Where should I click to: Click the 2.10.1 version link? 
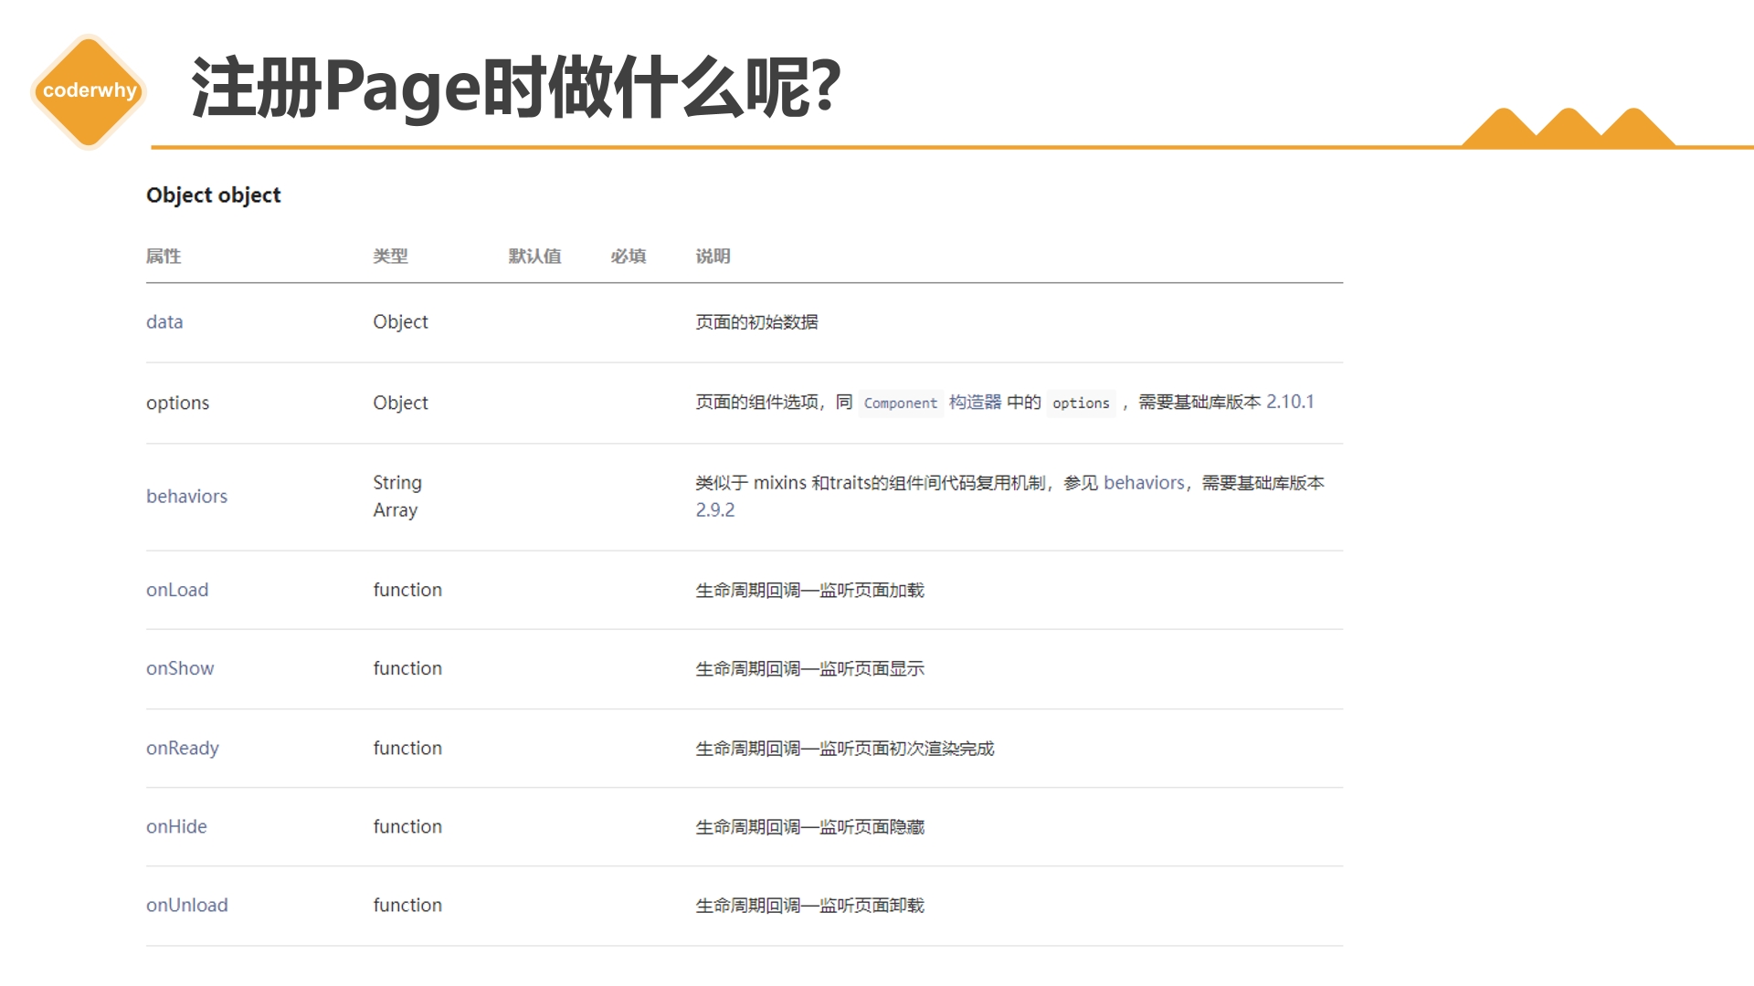tap(1290, 402)
